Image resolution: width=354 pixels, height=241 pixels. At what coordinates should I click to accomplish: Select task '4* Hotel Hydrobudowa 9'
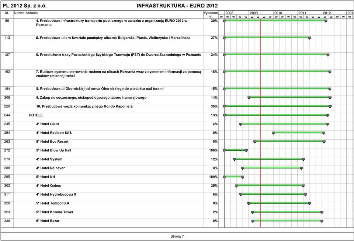coord(56,194)
